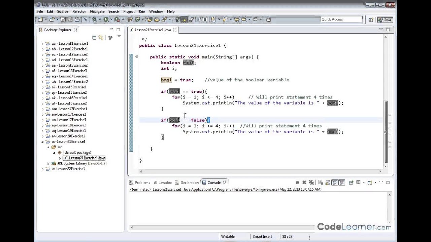Click the editor vertical scrollbar thumb

[x=386, y=132]
